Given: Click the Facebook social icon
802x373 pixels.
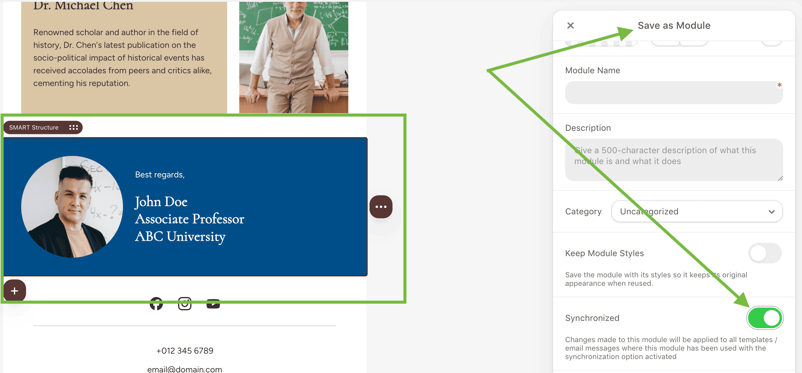Looking at the screenshot, I should [156, 303].
